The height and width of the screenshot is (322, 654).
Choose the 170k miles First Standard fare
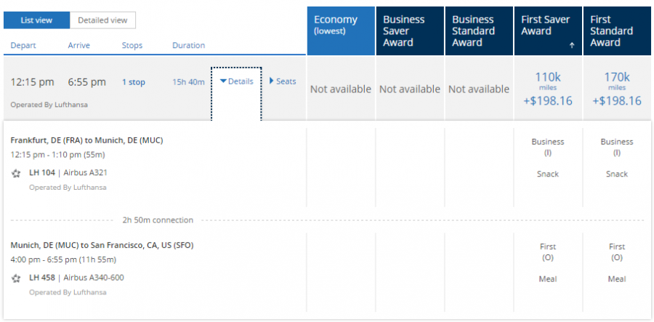(617, 89)
